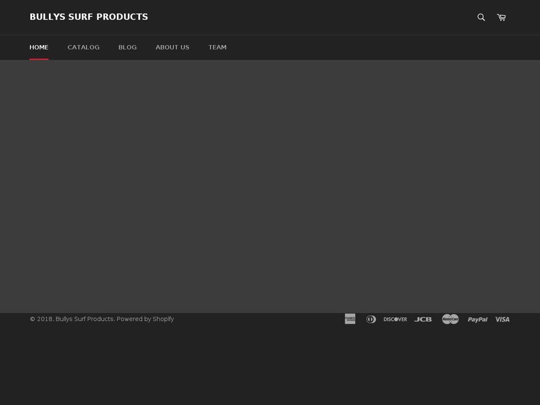Open the Team menu item
This screenshot has width=540, height=405.
click(217, 47)
